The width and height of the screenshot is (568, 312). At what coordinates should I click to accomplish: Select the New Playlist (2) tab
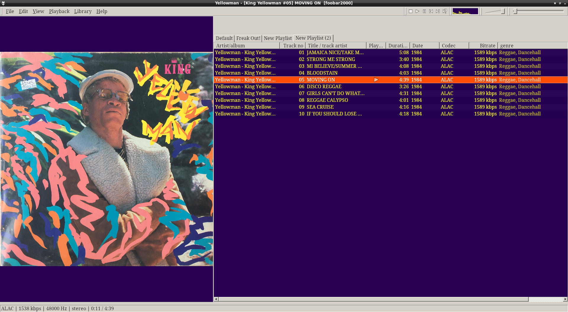tap(313, 38)
